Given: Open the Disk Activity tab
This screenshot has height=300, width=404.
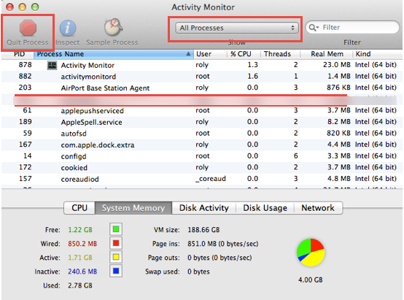Looking at the screenshot, I should pos(203,208).
